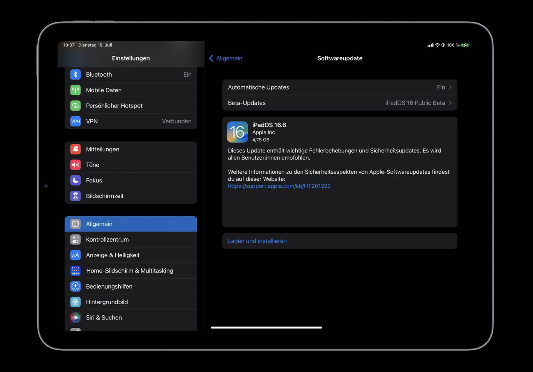Tap the Softwareupdate page title
Viewport: 533px width, 372px height.
pos(340,58)
